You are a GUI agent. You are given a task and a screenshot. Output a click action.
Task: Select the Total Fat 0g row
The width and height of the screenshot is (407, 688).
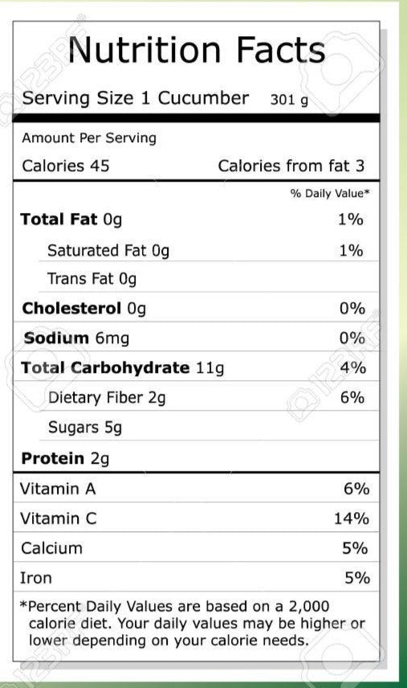click(x=196, y=219)
